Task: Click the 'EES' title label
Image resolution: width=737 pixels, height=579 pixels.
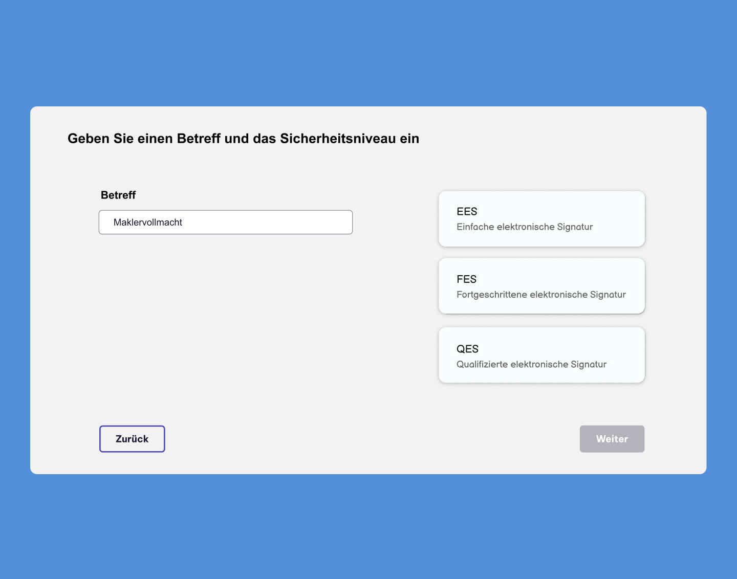Action: (x=467, y=212)
